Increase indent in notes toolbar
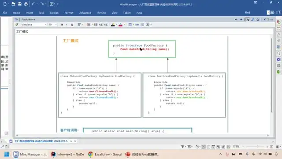Screen dimensions: 282x159 point(106,25)
